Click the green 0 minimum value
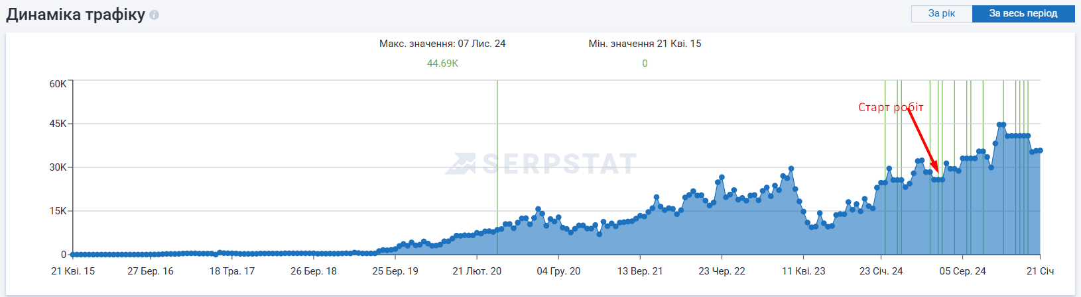Image resolution: width=1081 pixels, height=297 pixels. click(645, 64)
